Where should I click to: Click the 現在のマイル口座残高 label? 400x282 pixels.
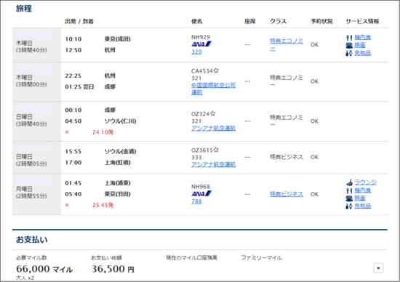point(191,258)
